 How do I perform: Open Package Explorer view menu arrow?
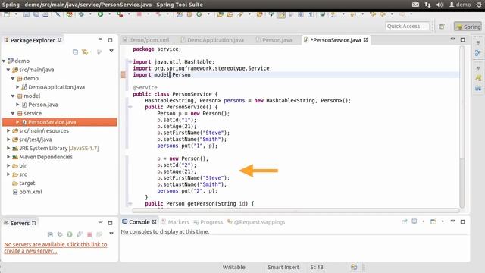(111, 51)
